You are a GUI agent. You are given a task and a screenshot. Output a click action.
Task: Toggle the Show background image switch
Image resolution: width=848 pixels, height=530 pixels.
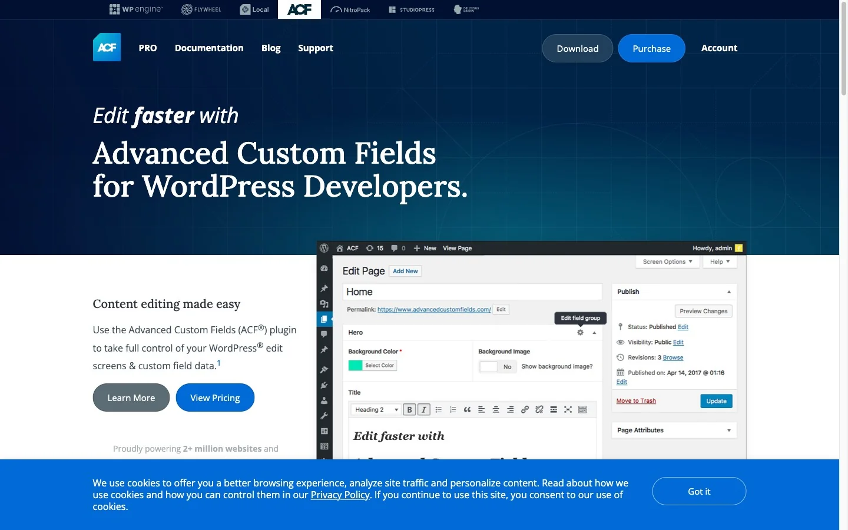498,367
